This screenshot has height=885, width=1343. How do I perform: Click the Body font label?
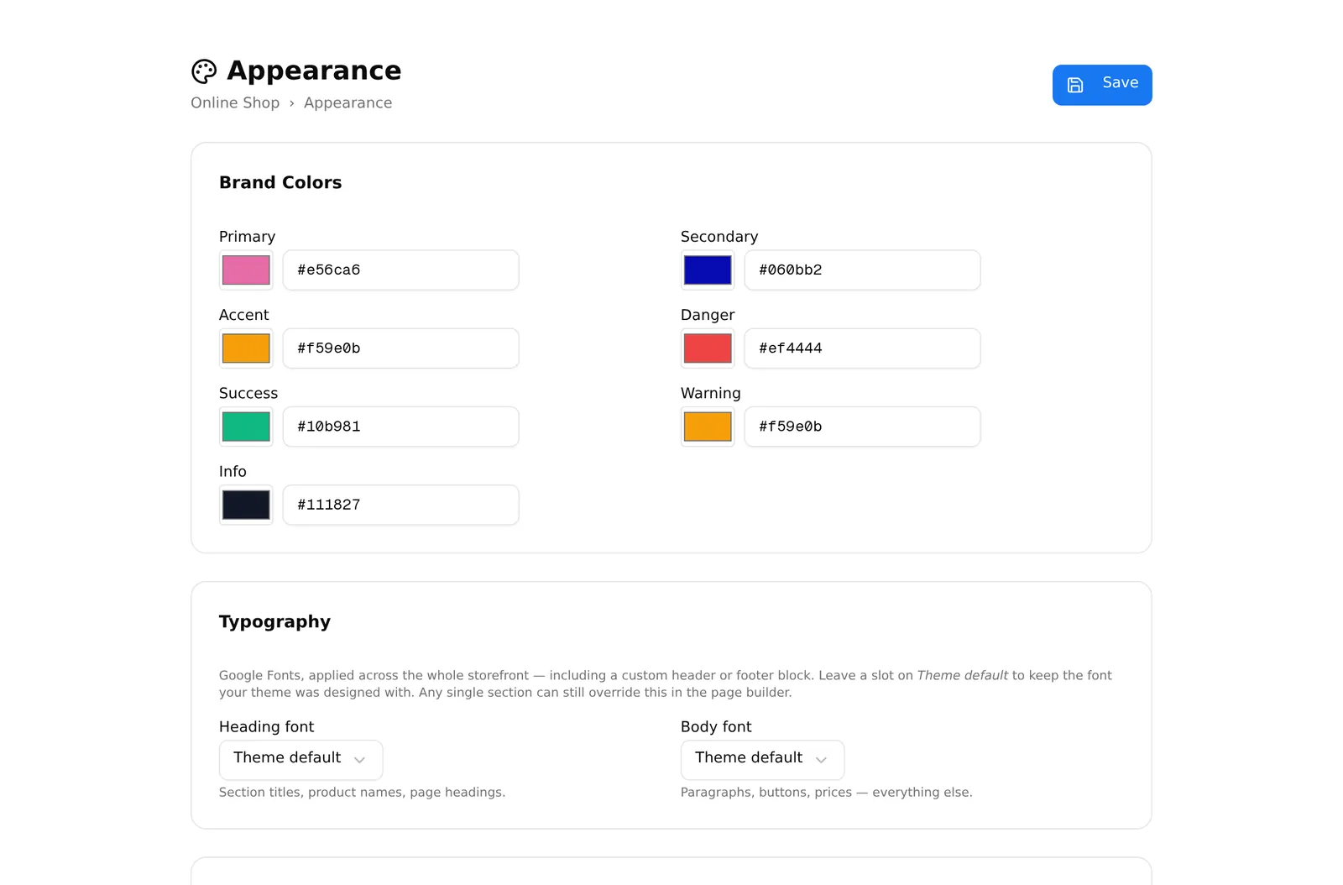click(716, 726)
